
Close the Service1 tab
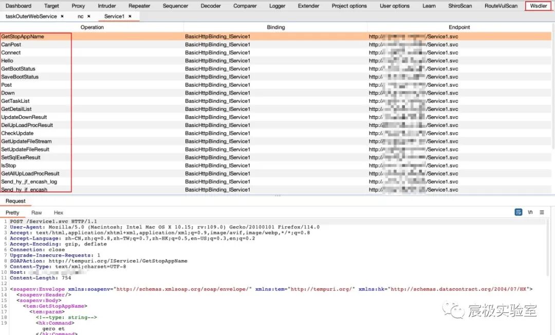(130, 16)
